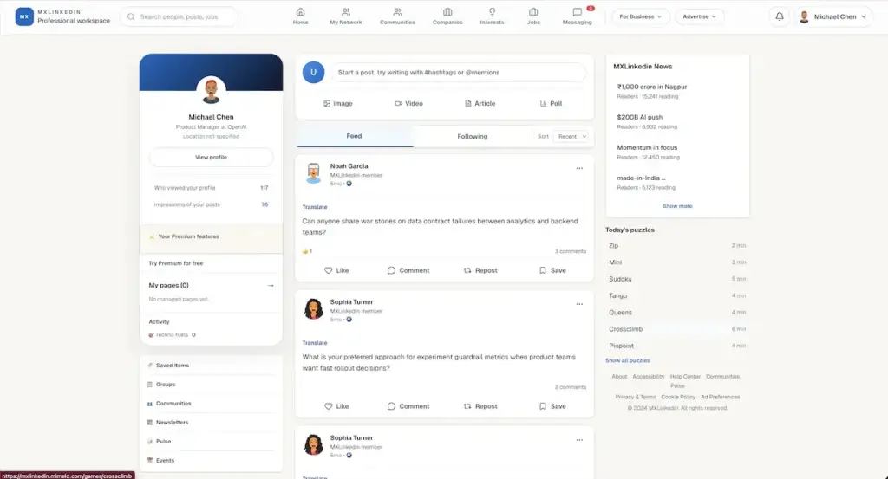Screen dimensions: 888x479
Task: Click the MX logo icon
Action: (x=23, y=16)
